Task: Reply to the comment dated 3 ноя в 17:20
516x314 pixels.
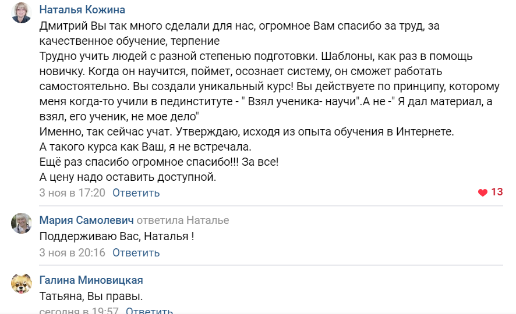Action: click(x=136, y=193)
